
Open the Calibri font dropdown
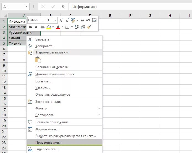click(43, 20)
